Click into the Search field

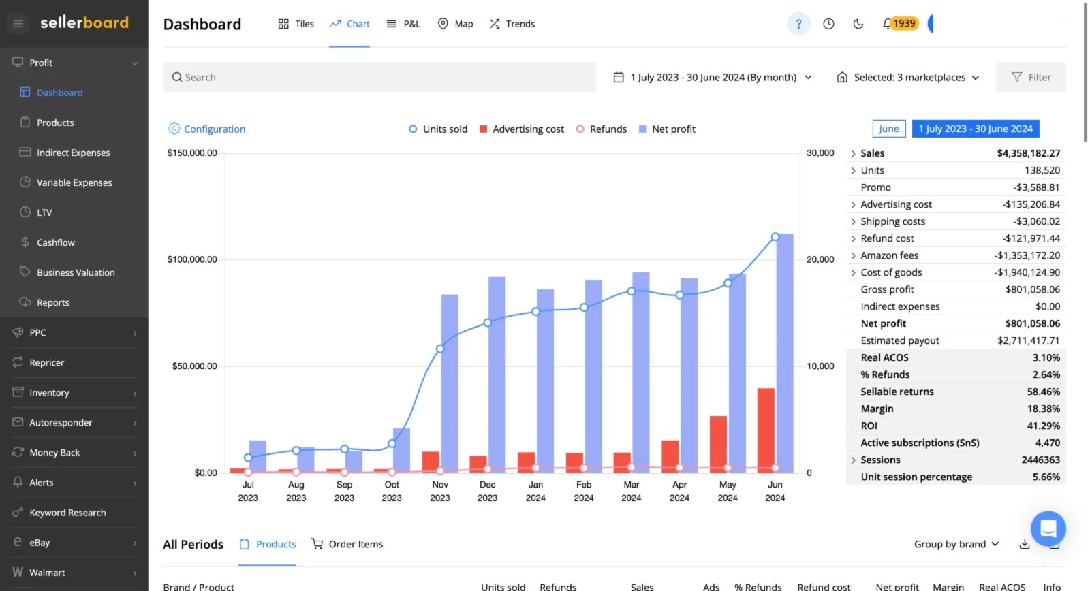tap(379, 78)
